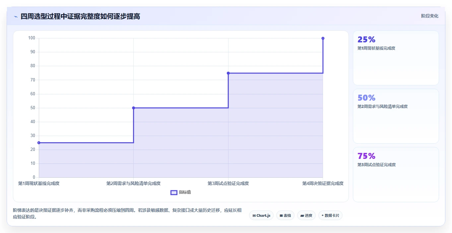Image resolution: width=452 pixels, height=233 pixels.
Task: Click x-axis label 第3周试点验证完成度
Action: 228,183
